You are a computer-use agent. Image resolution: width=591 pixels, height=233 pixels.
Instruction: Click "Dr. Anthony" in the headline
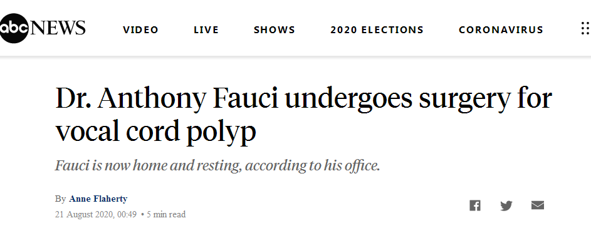tap(130, 98)
